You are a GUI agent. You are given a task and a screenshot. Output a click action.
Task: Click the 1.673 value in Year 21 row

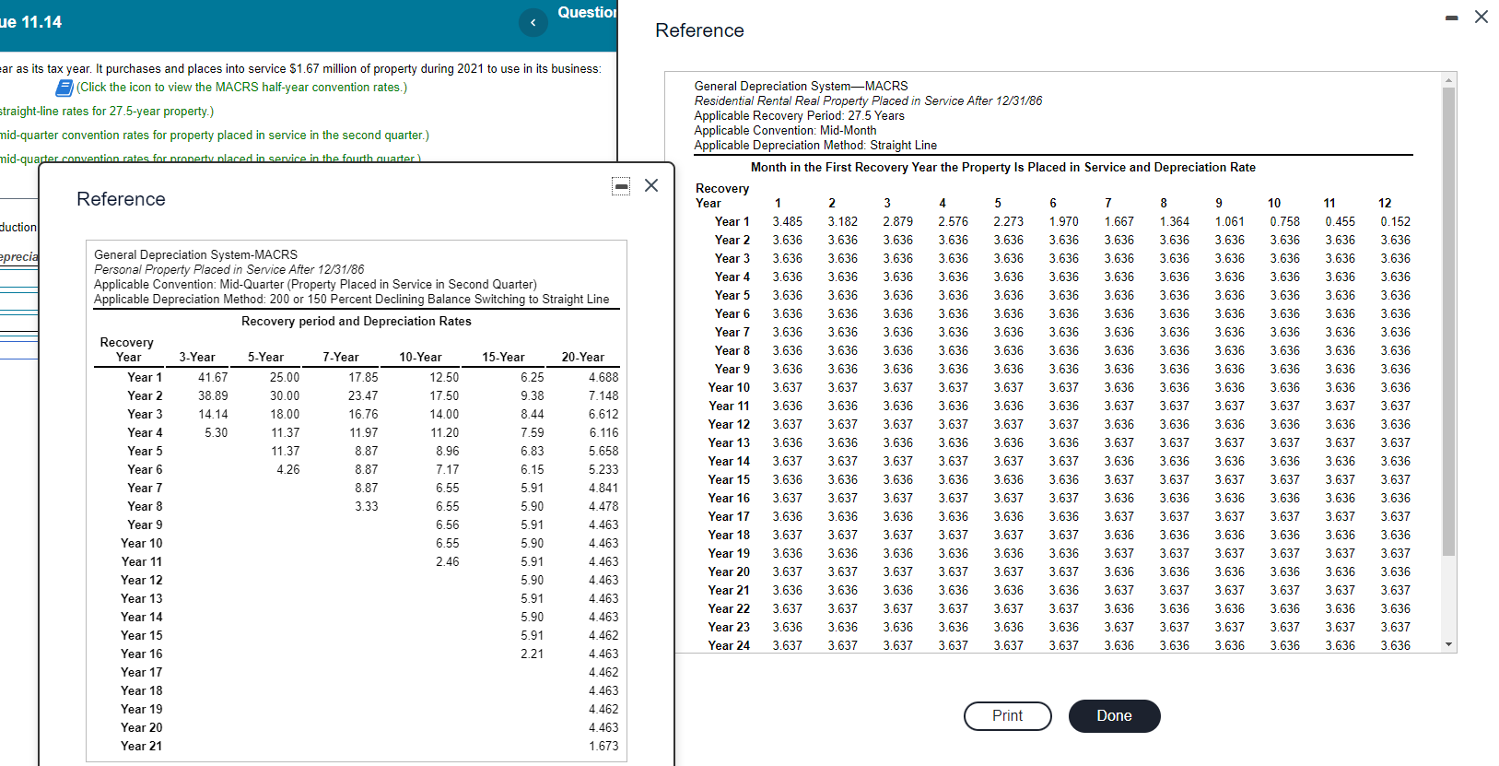pyautogui.click(x=603, y=747)
